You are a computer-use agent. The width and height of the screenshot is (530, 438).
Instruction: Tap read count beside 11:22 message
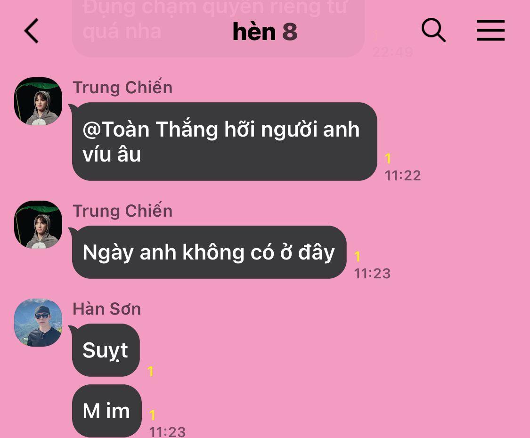(x=388, y=159)
